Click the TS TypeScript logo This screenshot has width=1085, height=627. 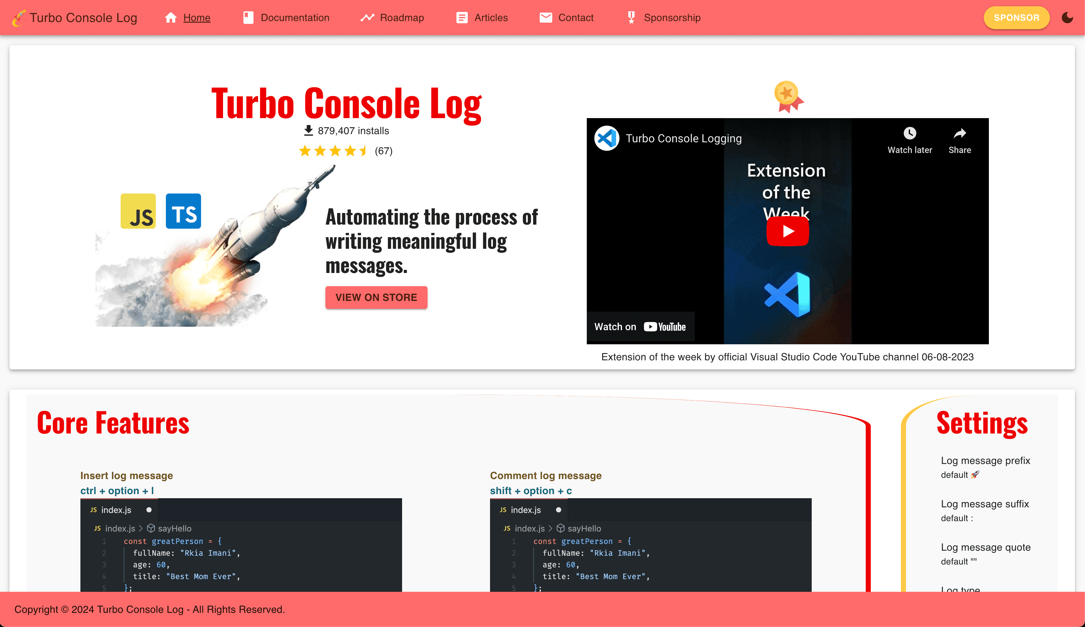[183, 211]
